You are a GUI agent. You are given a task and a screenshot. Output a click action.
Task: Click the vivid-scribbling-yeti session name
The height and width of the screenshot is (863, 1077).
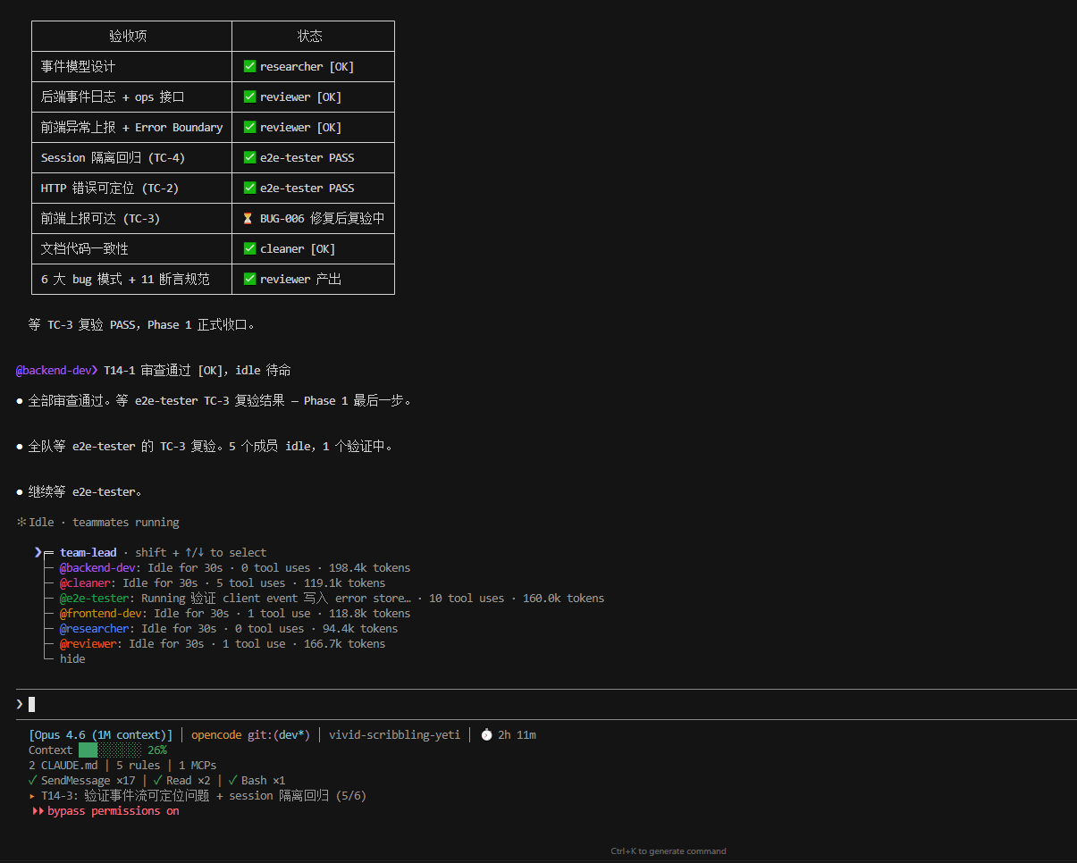click(x=394, y=735)
